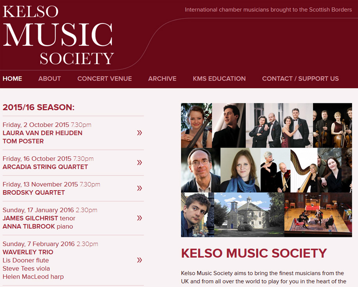Go to the About page
Screen dimensions: 358x287
pos(50,79)
